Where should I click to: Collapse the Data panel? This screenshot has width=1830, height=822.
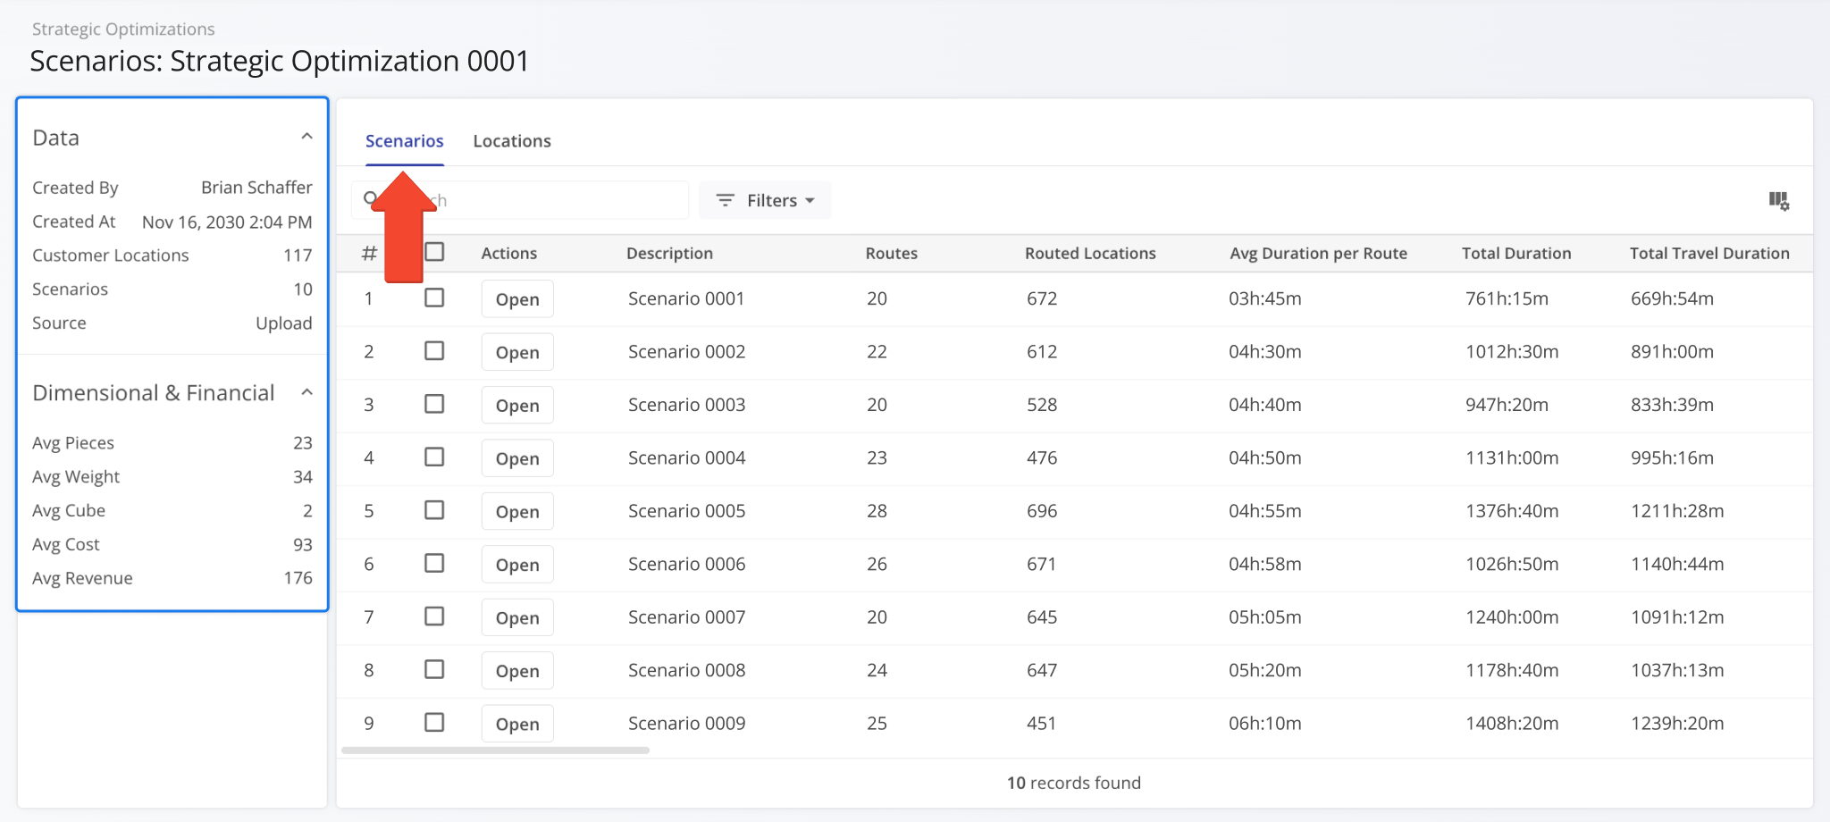tap(306, 135)
